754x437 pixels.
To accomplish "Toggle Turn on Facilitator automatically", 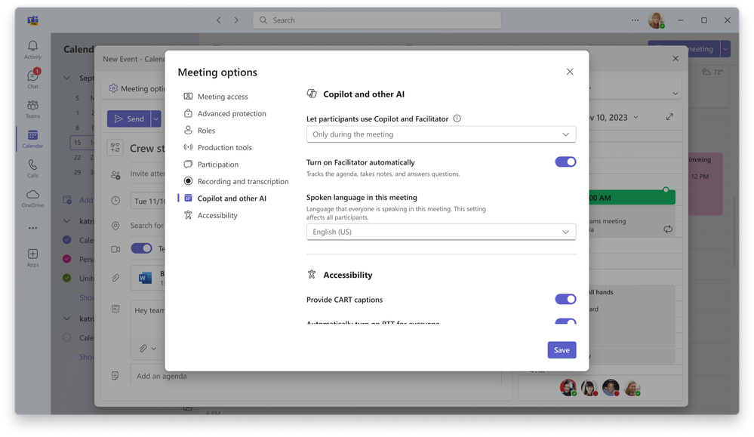I will click(x=565, y=162).
